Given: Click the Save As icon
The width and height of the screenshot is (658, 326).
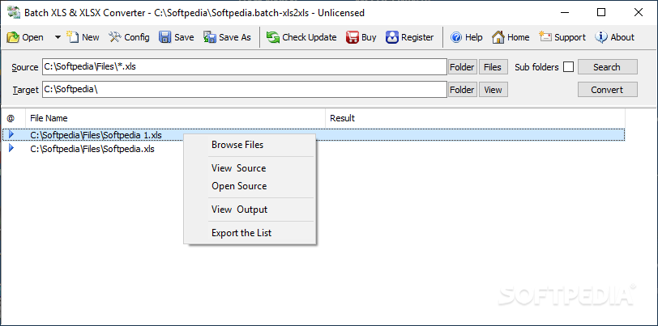Looking at the screenshot, I should pos(210,37).
